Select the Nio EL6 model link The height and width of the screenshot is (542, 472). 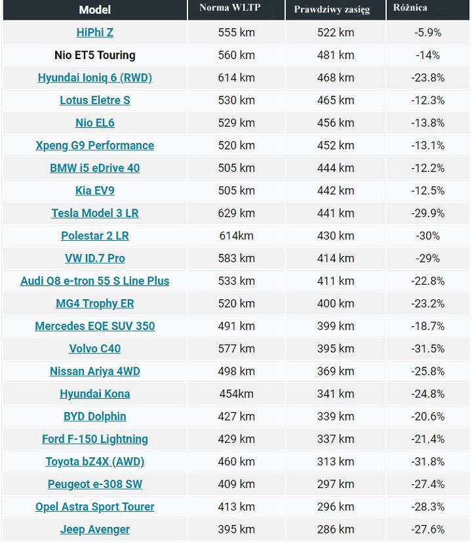click(94, 123)
